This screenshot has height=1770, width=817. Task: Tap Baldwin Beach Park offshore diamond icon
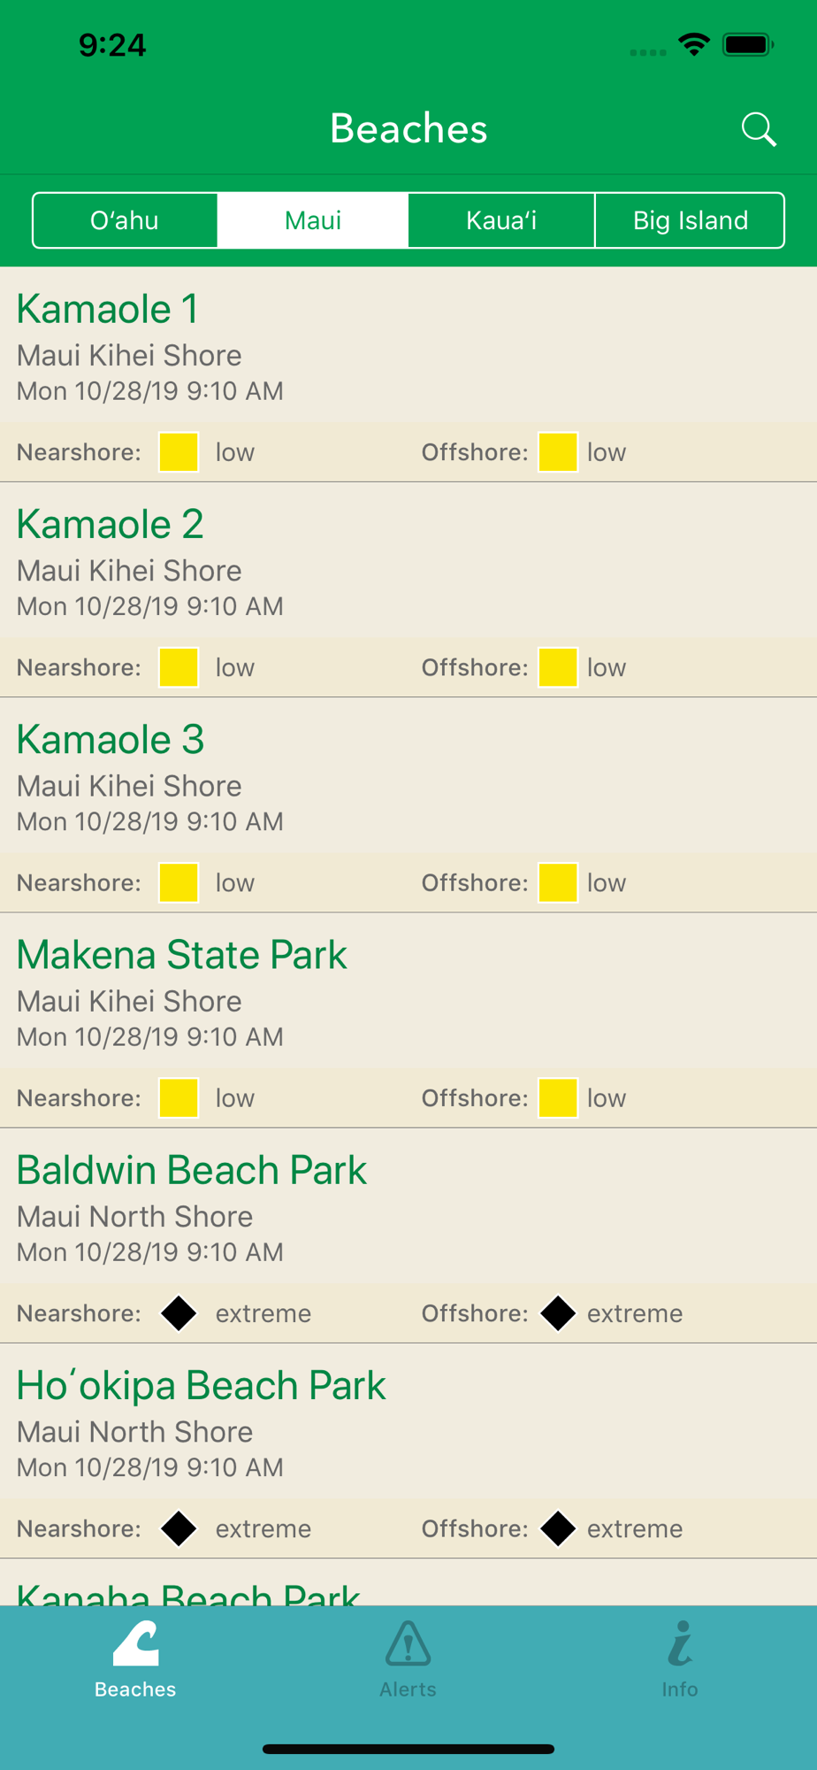click(x=558, y=1313)
